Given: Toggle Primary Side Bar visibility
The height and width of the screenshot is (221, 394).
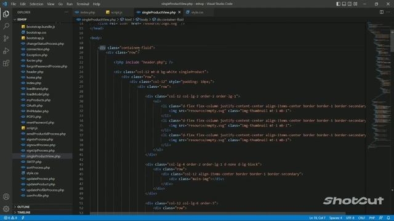Looking at the screenshot, I should pos(338,4).
